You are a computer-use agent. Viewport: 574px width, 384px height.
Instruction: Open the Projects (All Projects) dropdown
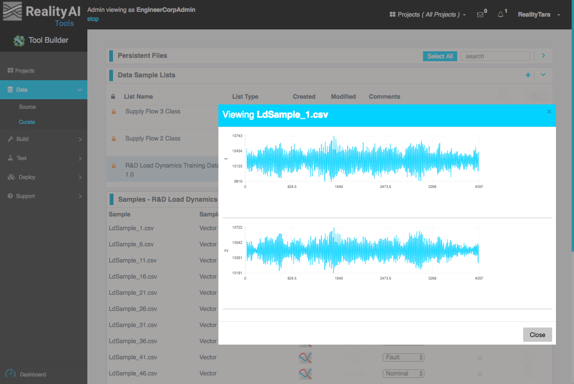pyautogui.click(x=427, y=15)
